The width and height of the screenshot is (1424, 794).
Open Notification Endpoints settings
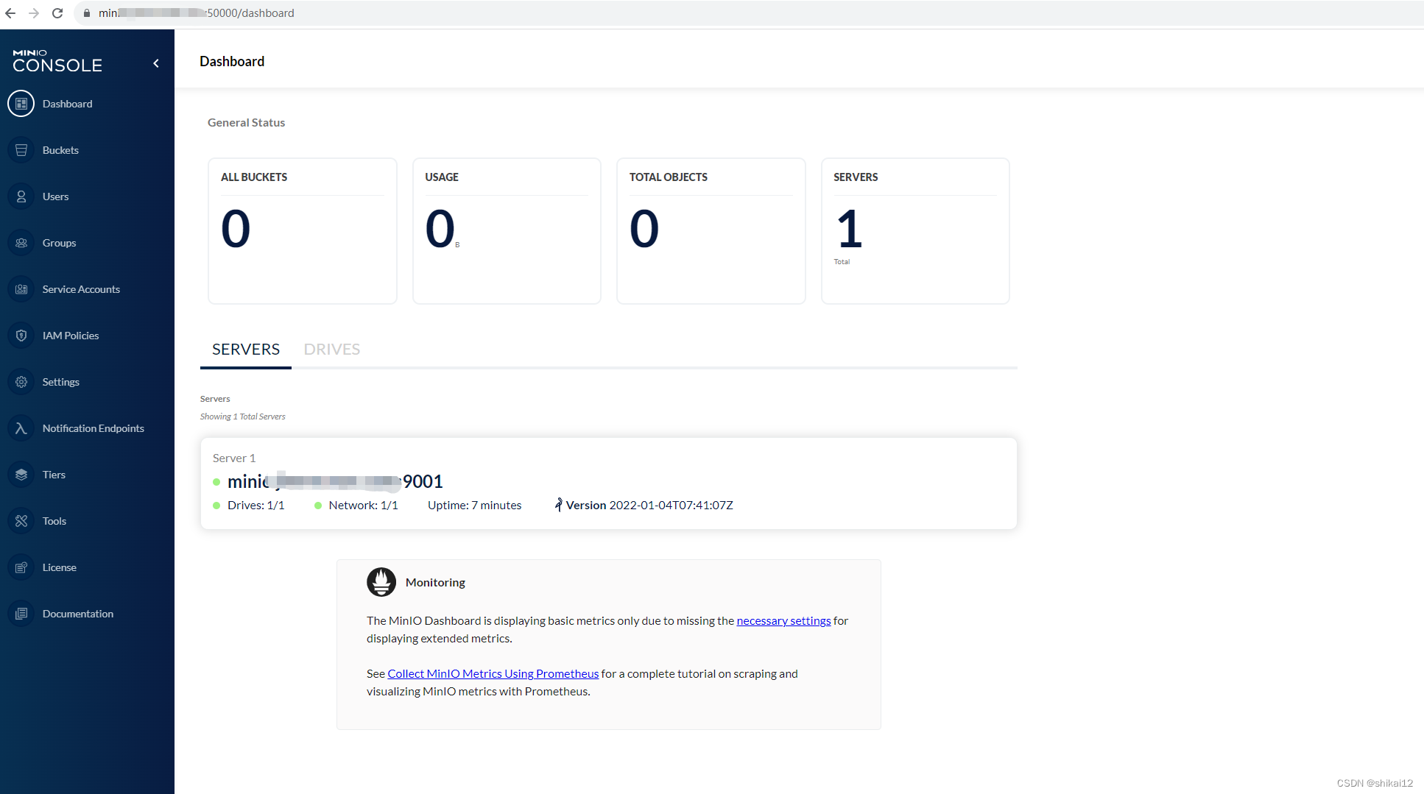93,428
